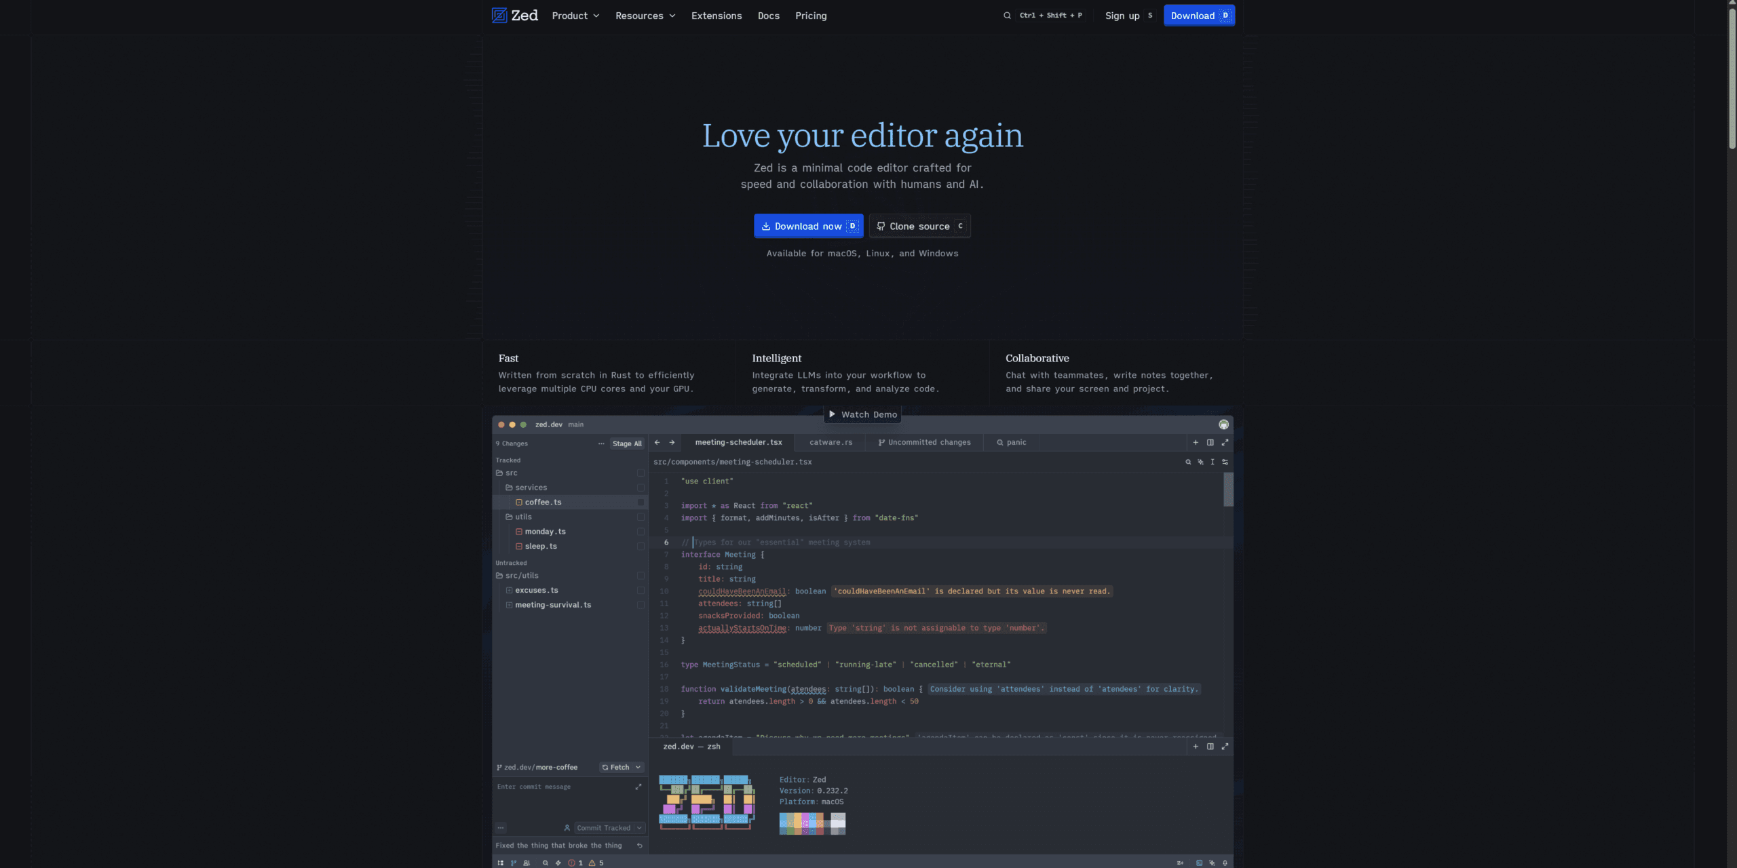This screenshot has height=868, width=1737.
Task: Click the new tab plus icon beside the tabs
Action: click(x=1196, y=442)
